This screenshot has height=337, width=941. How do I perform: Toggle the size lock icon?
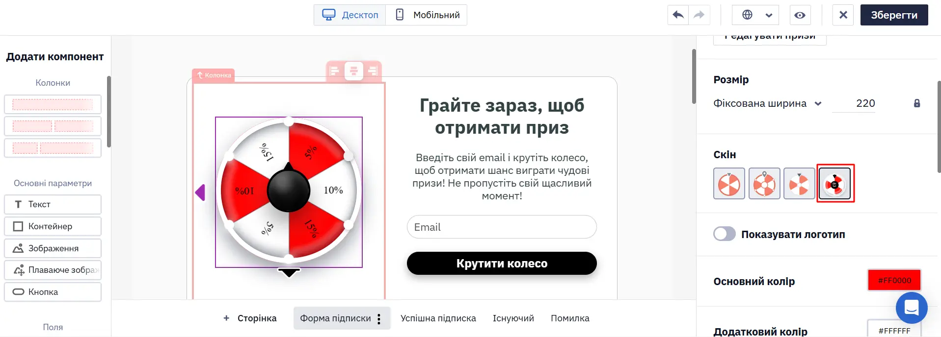click(917, 103)
